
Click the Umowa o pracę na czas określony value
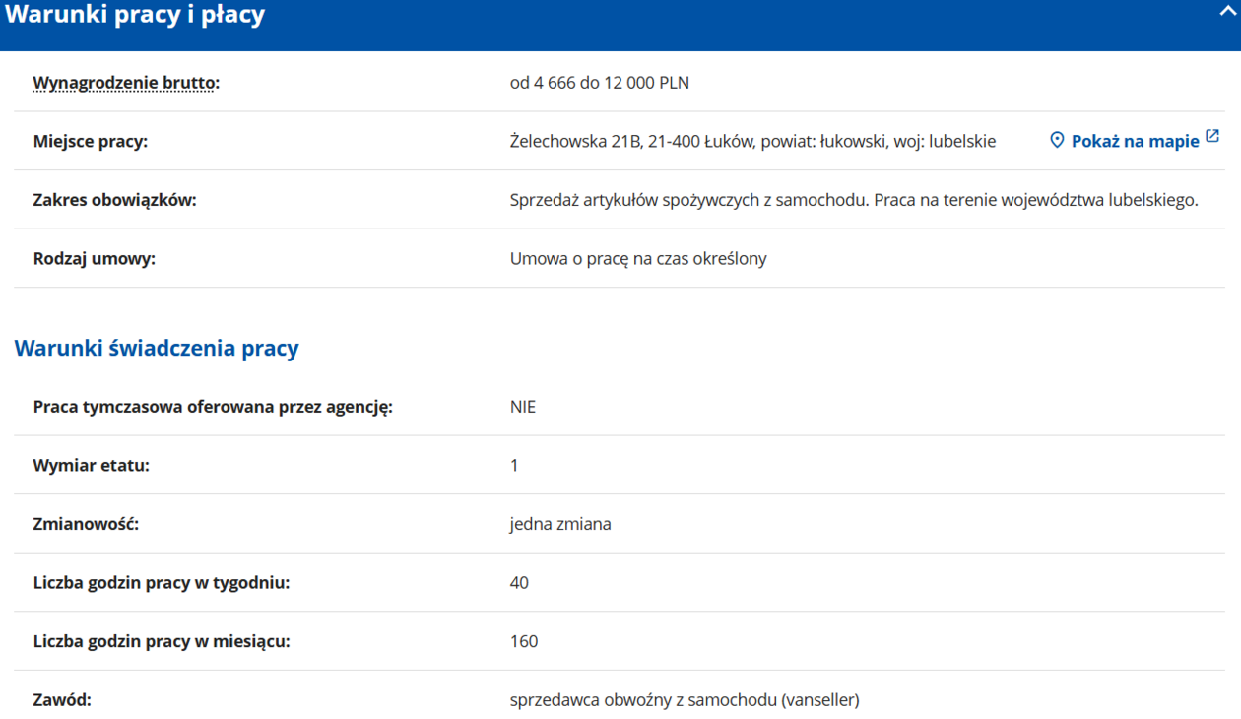tap(638, 259)
